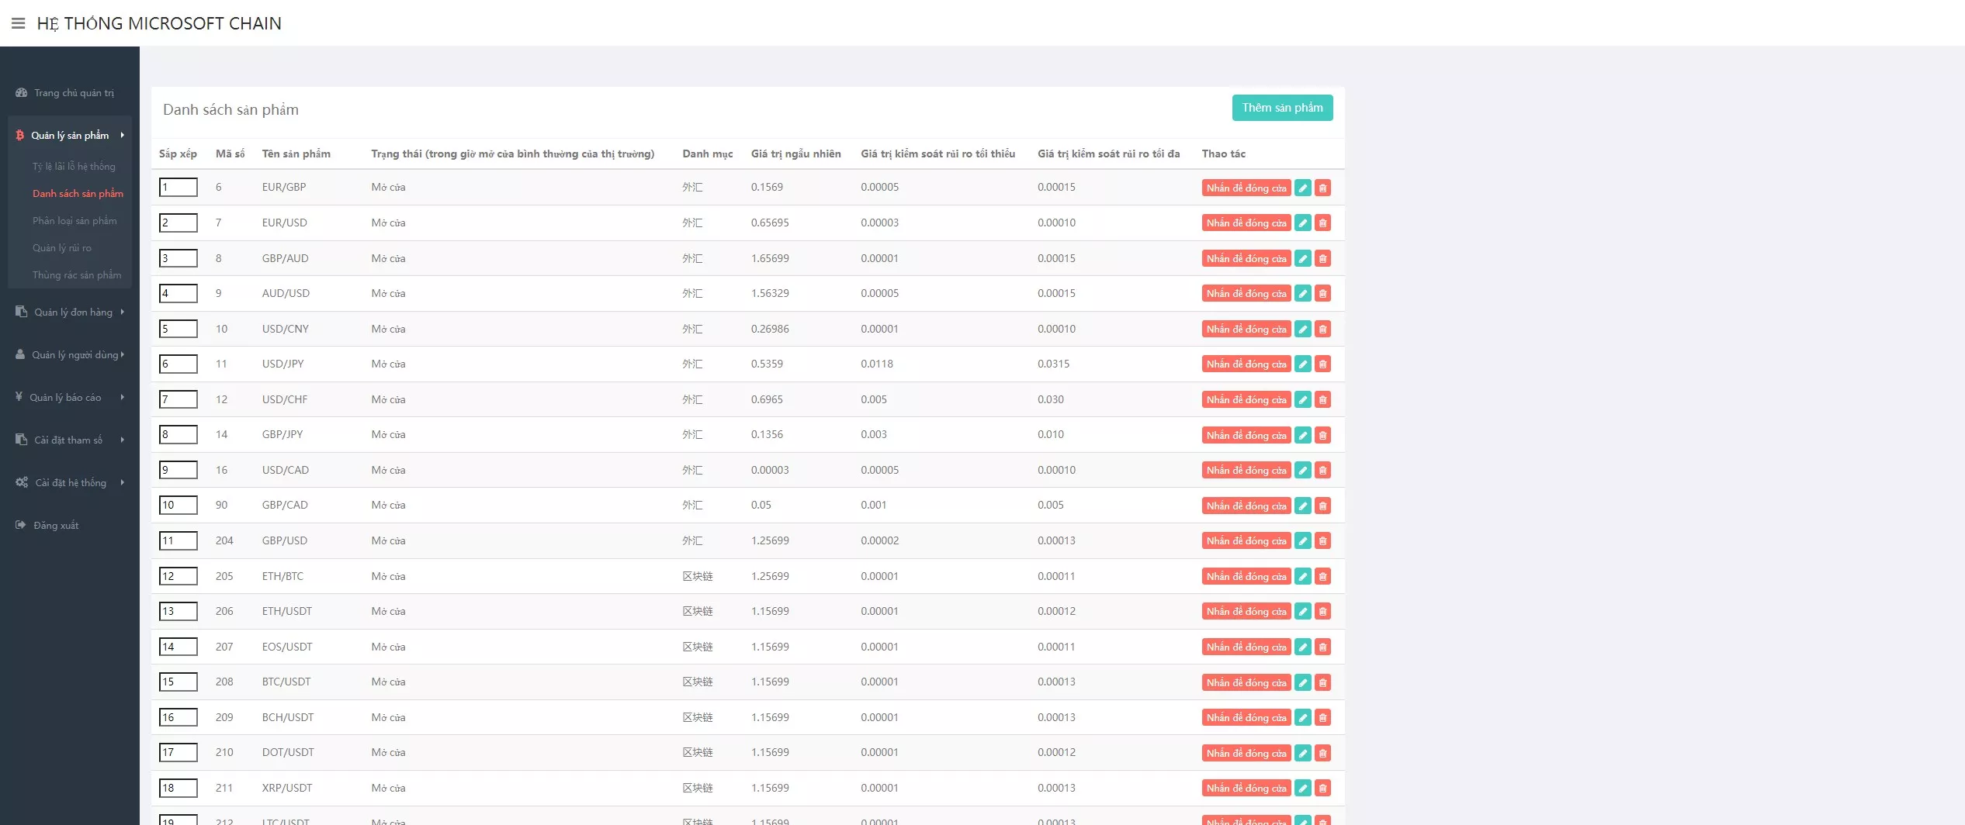The height and width of the screenshot is (825, 1965).
Task: Click Đăng xuất to log out
Action: coord(56,525)
